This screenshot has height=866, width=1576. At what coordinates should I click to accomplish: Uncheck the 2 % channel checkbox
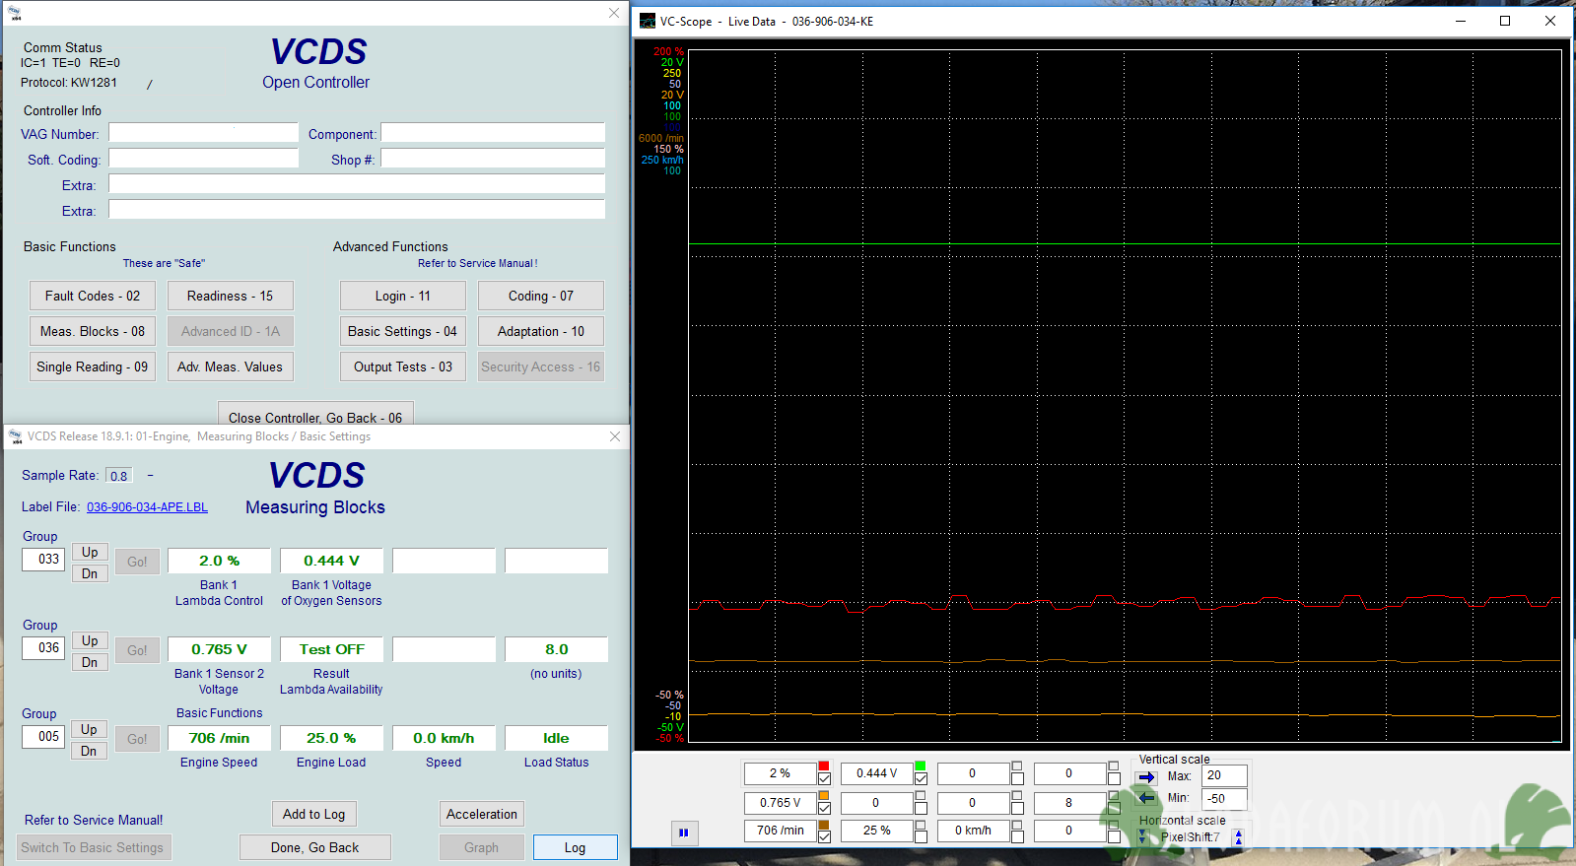(824, 779)
